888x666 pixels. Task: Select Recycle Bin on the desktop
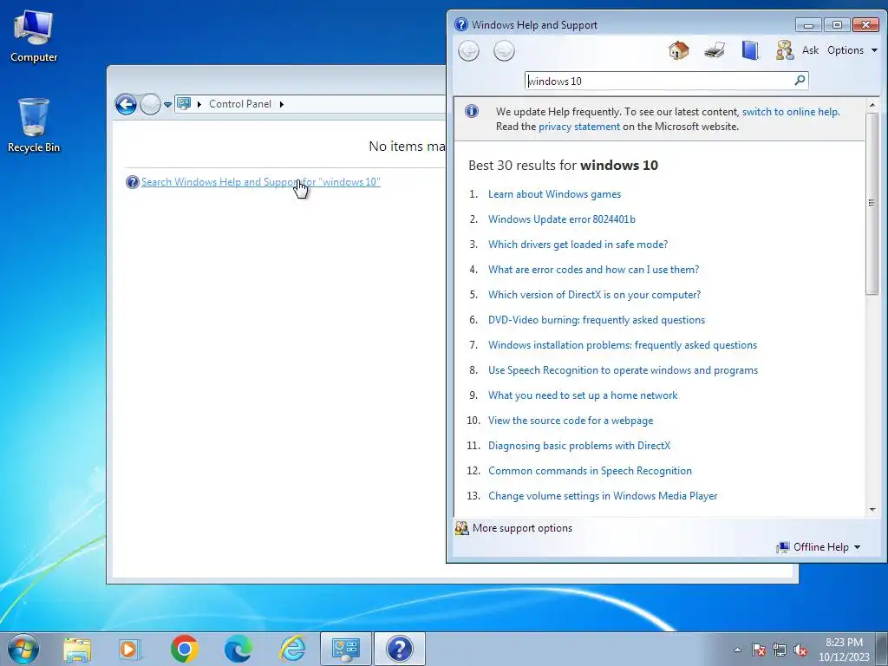(x=34, y=126)
